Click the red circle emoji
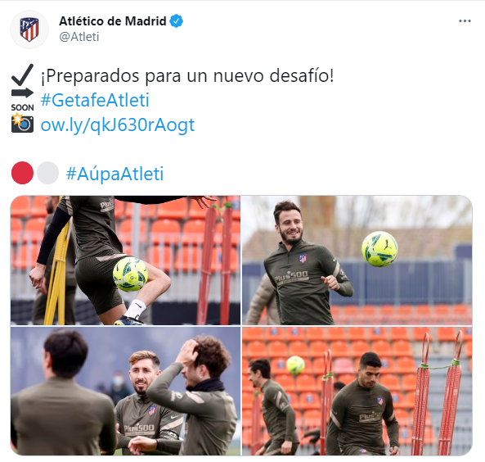 point(22,173)
